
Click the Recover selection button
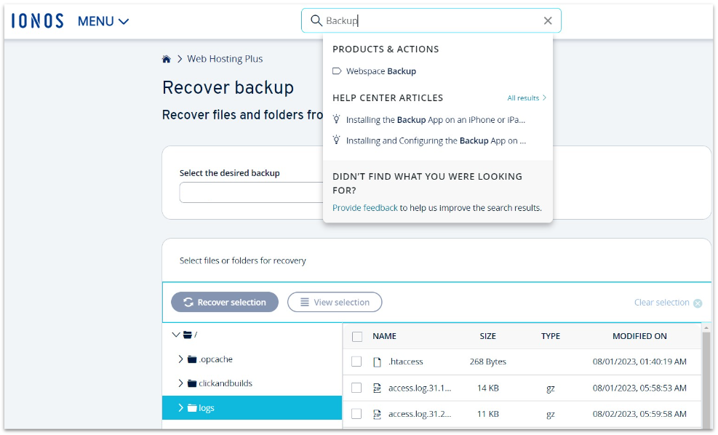(x=225, y=302)
